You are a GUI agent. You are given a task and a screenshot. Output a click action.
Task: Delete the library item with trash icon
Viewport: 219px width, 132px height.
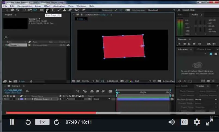(x=213, y=81)
